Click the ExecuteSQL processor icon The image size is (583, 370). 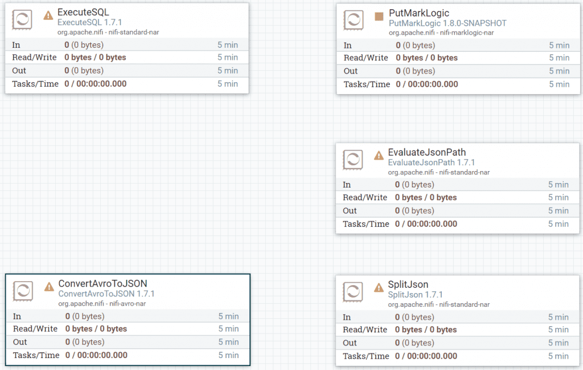click(22, 18)
